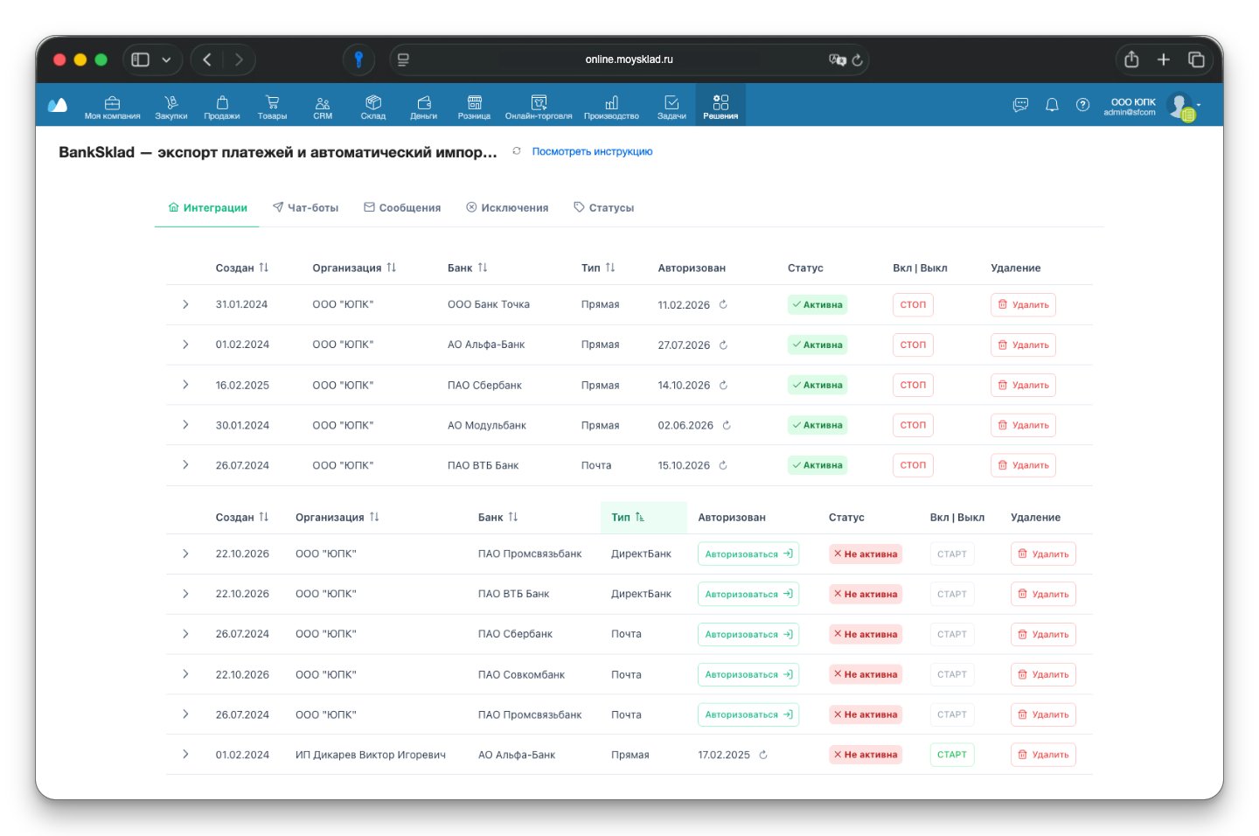Stop the АО Модульбанк integration
Image resolution: width=1259 pixels, height=836 pixels.
click(913, 426)
